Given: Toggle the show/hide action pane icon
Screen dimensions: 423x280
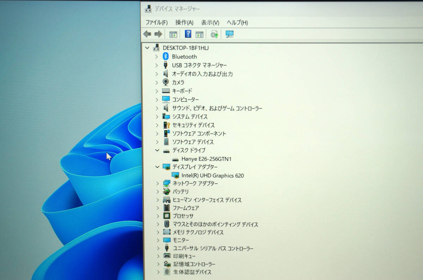Looking at the screenshot, I should [200, 34].
